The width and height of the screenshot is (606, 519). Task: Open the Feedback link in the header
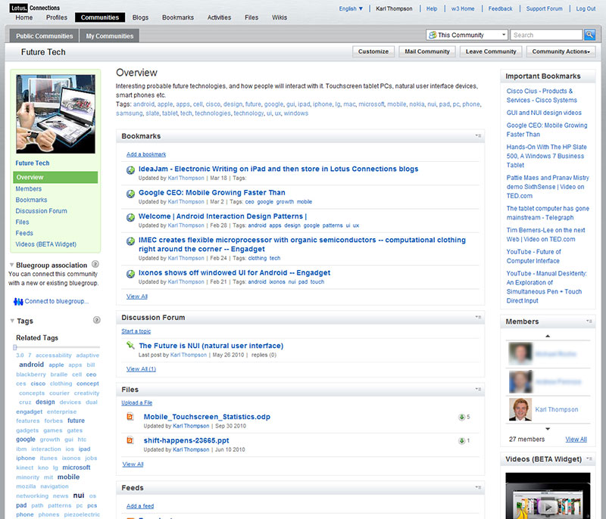point(500,8)
